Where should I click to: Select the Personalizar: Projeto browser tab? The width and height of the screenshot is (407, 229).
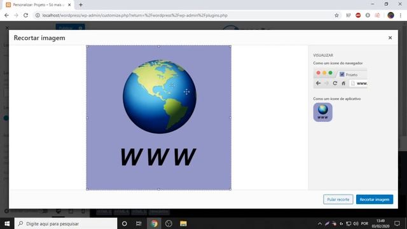click(38, 4)
